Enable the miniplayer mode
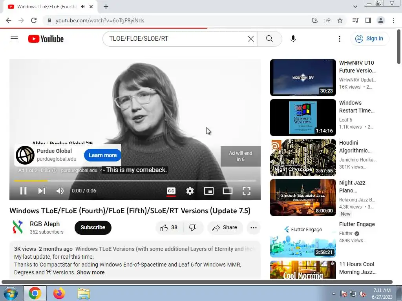The width and height of the screenshot is (402, 301). (209, 191)
